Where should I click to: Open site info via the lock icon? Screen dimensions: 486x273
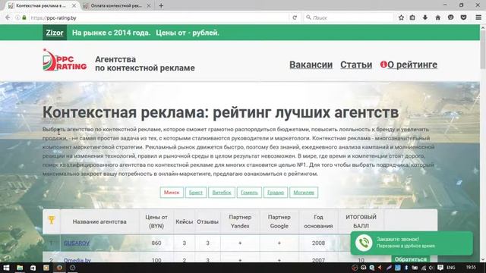tap(24, 17)
